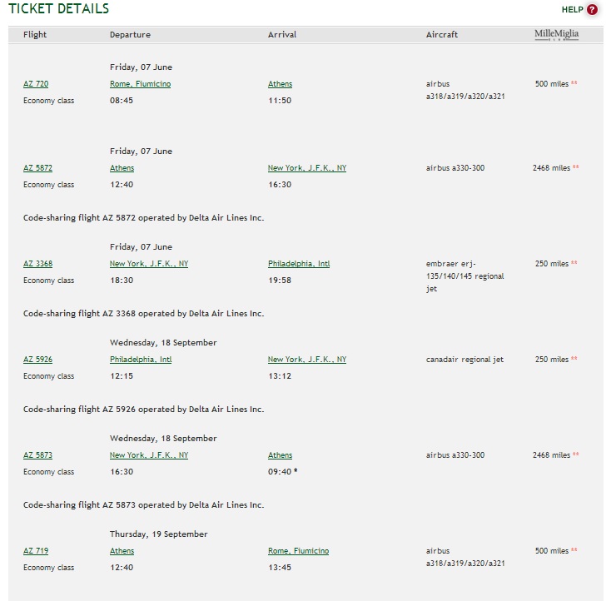
Task: Click Philadelphia, Intl departure for AZ 5926
Action: pyautogui.click(x=141, y=360)
